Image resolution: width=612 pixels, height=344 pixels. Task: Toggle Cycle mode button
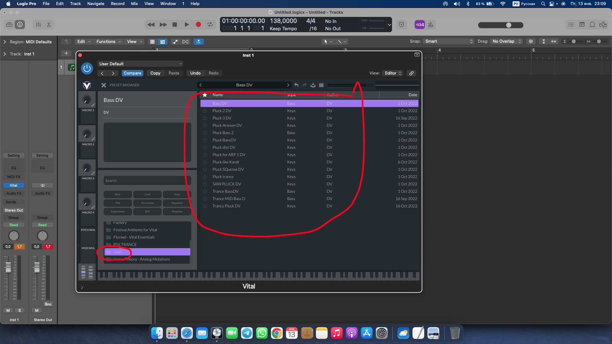(210, 25)
